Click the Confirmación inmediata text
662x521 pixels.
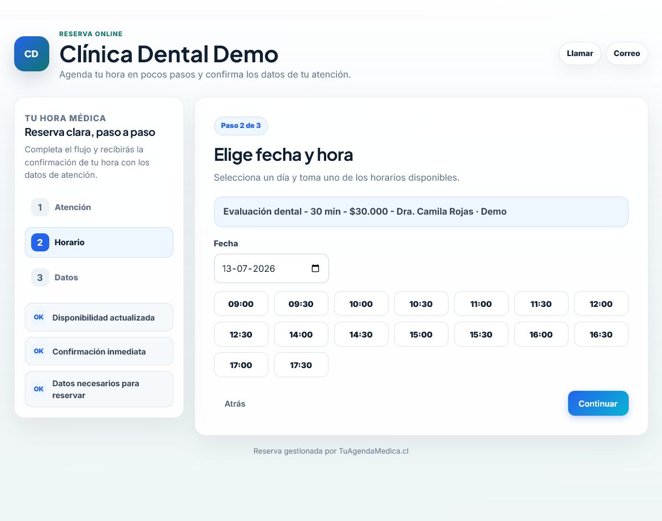[99, 351]
